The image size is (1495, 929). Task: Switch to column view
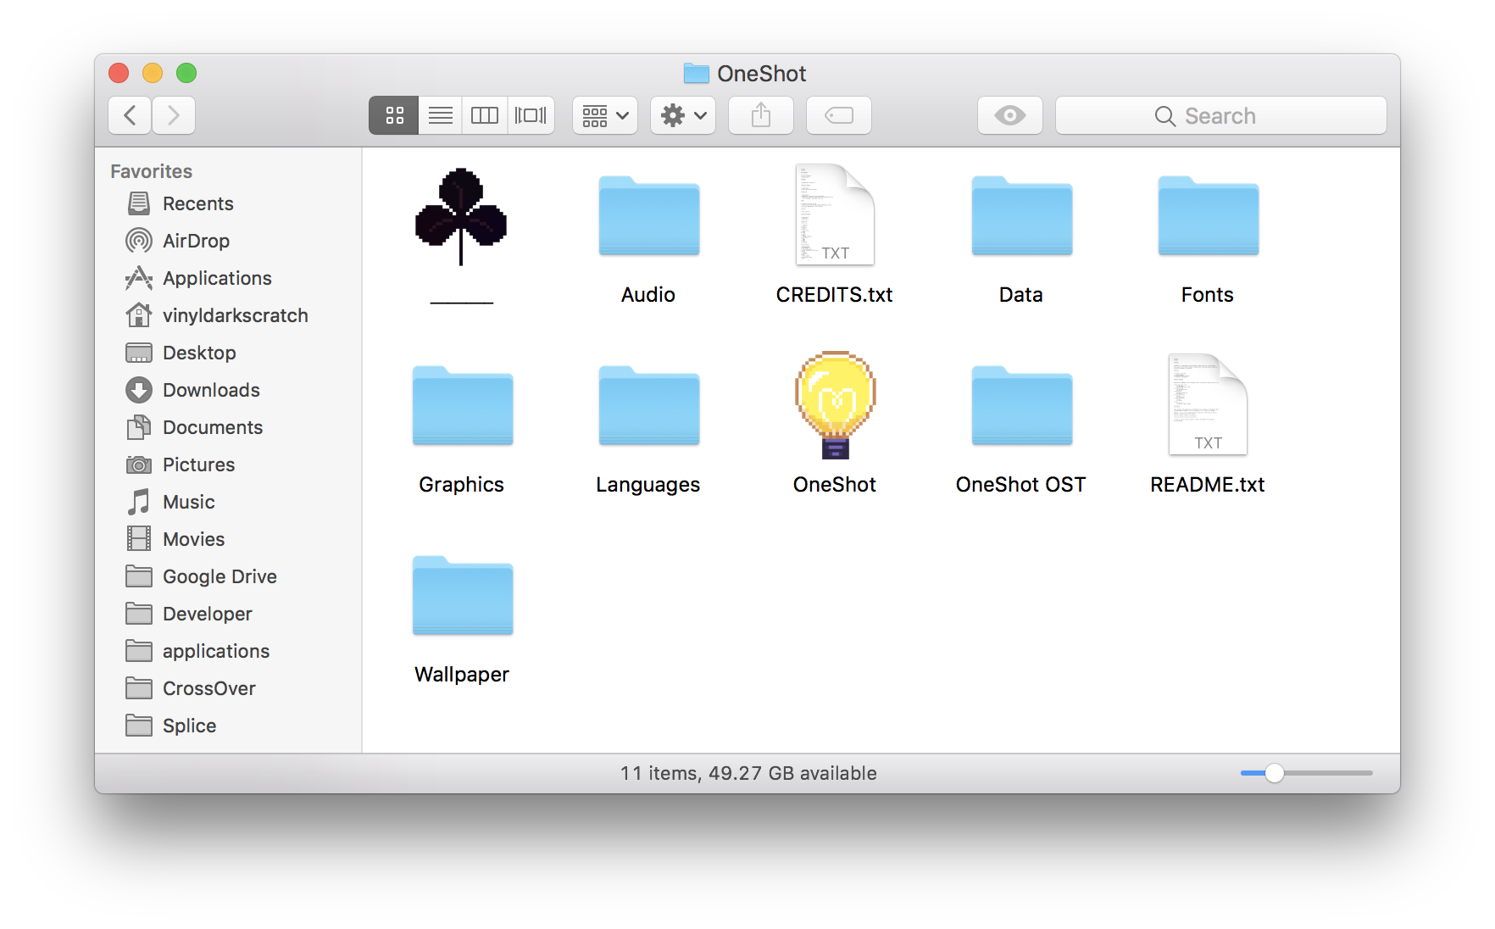tap(484, 115)
